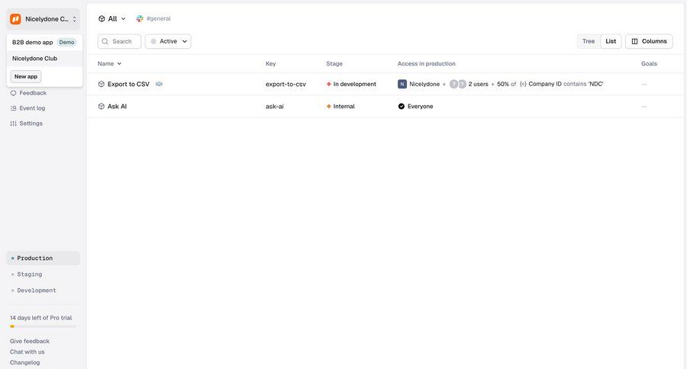Sort by Name column header
This screenshot has width=687, height=369.
[109, 63]
